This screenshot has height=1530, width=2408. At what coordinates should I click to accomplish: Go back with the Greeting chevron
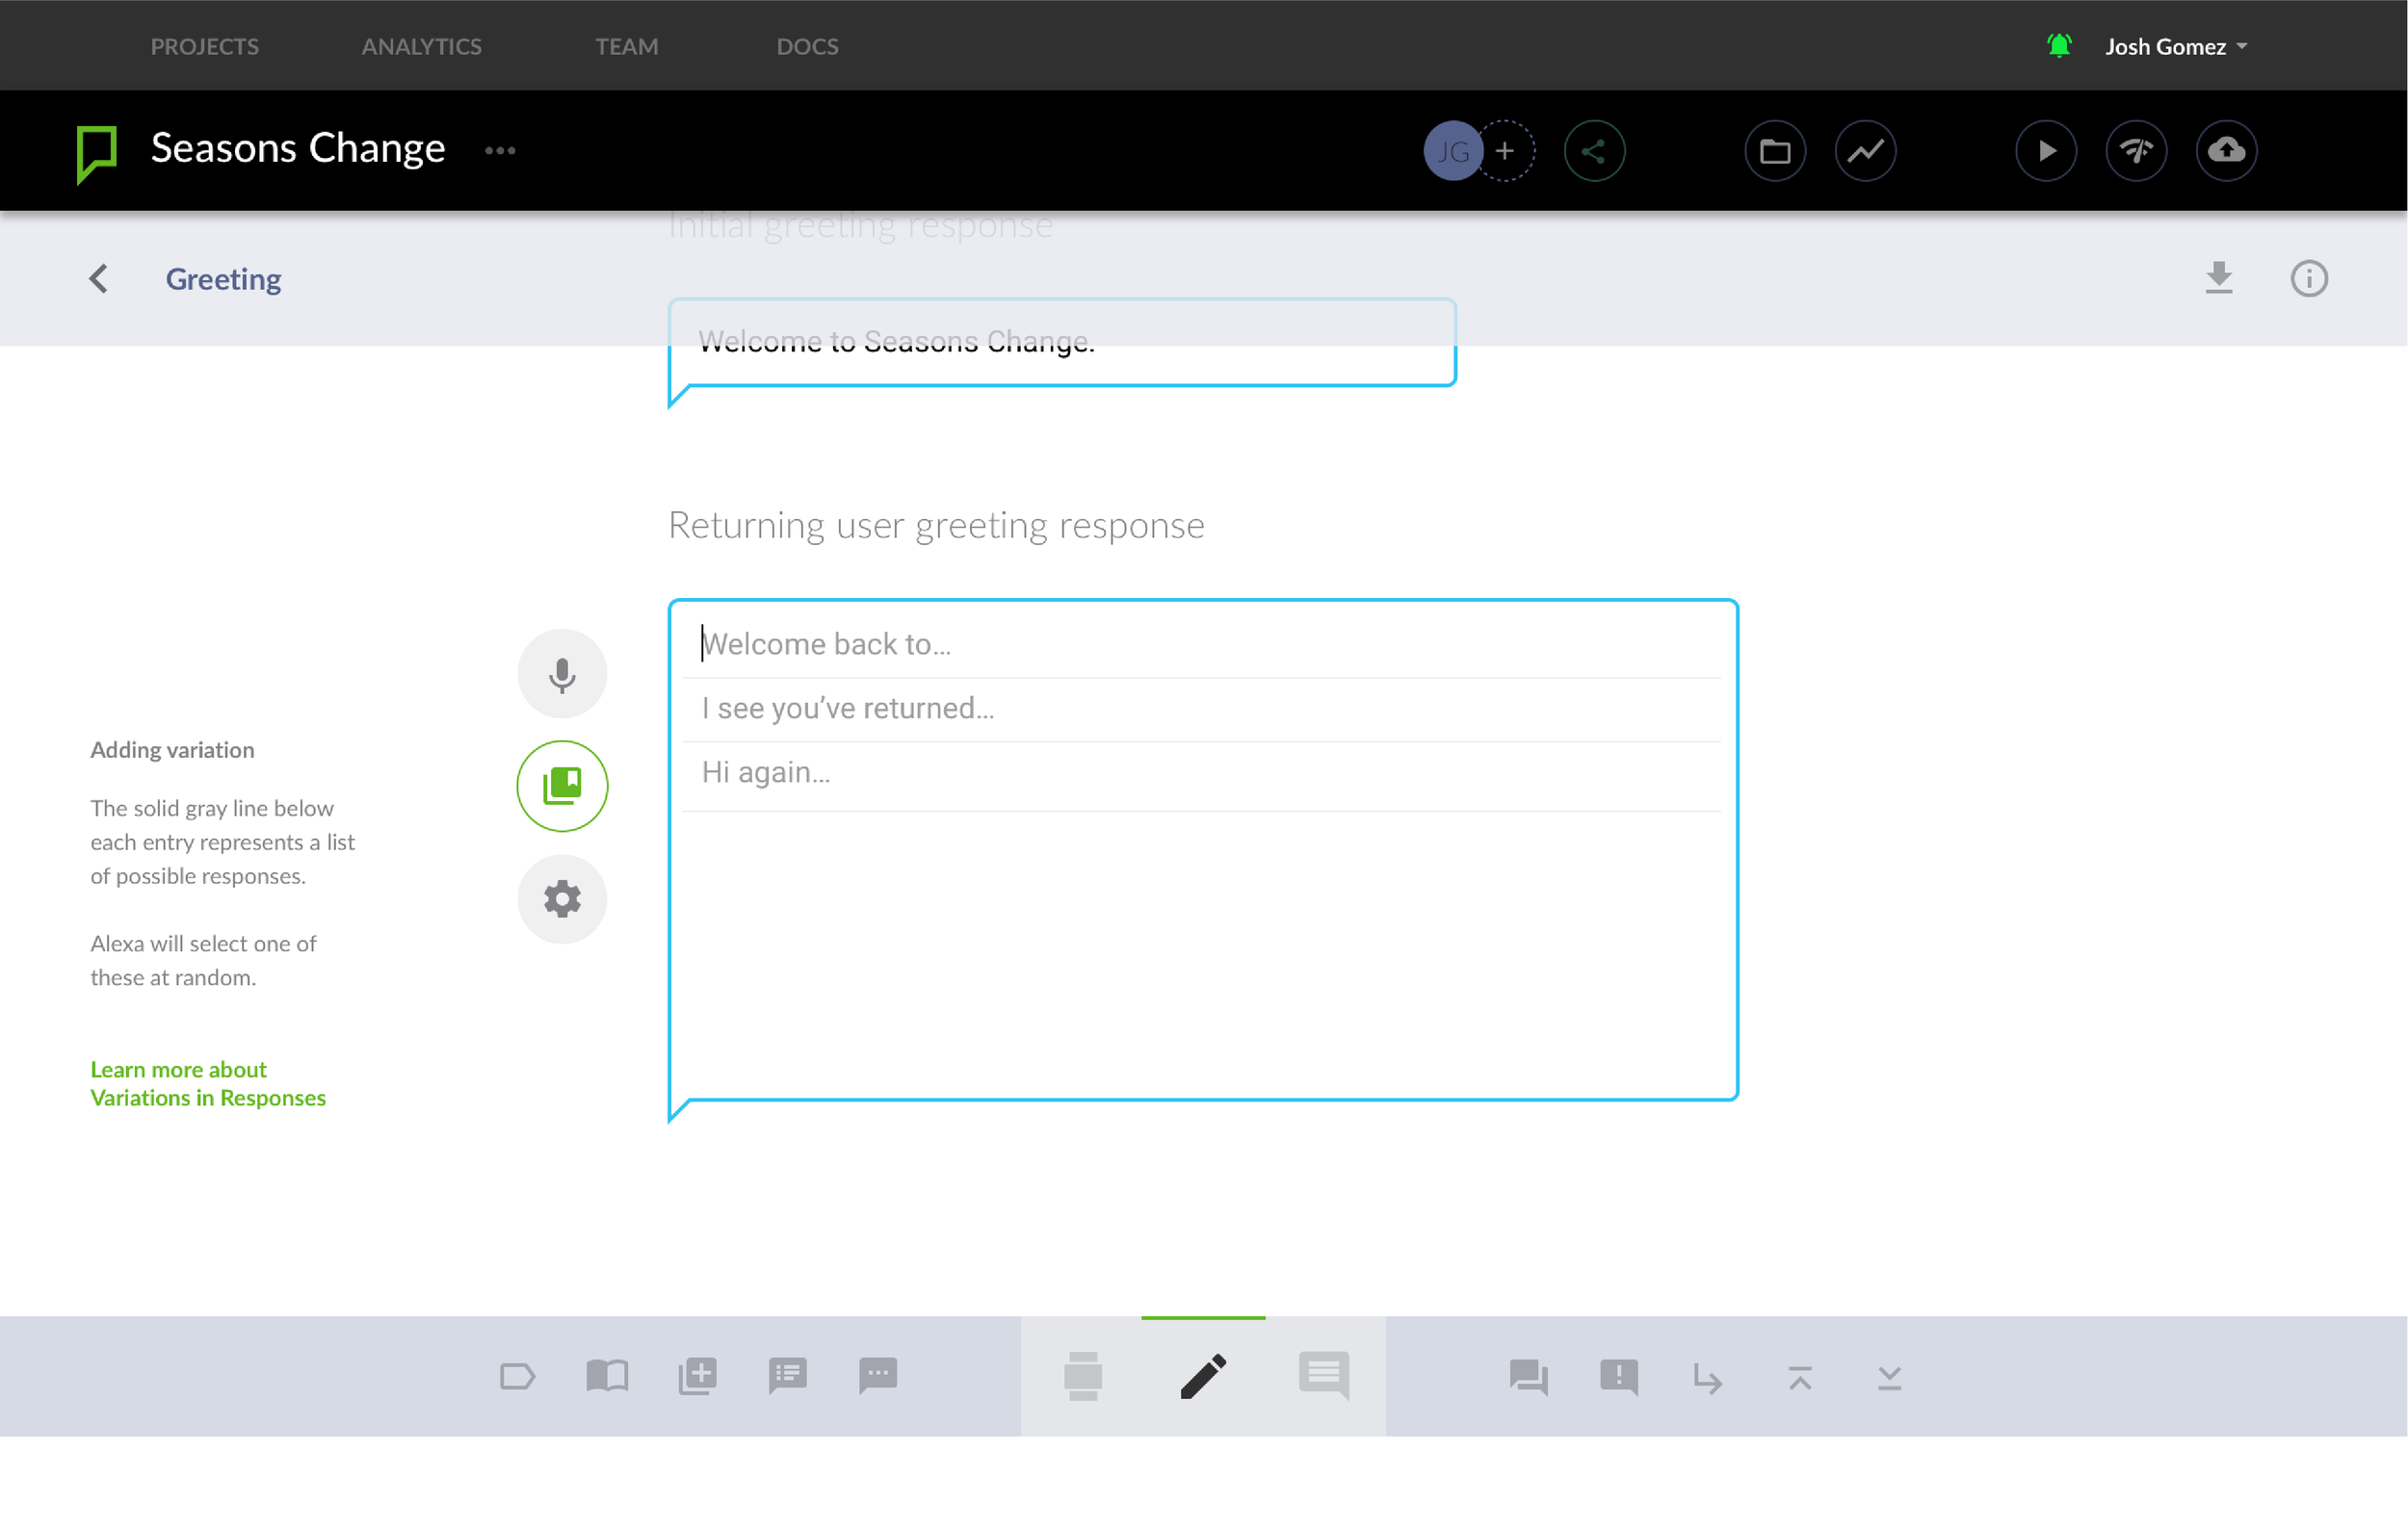point(98,279)
